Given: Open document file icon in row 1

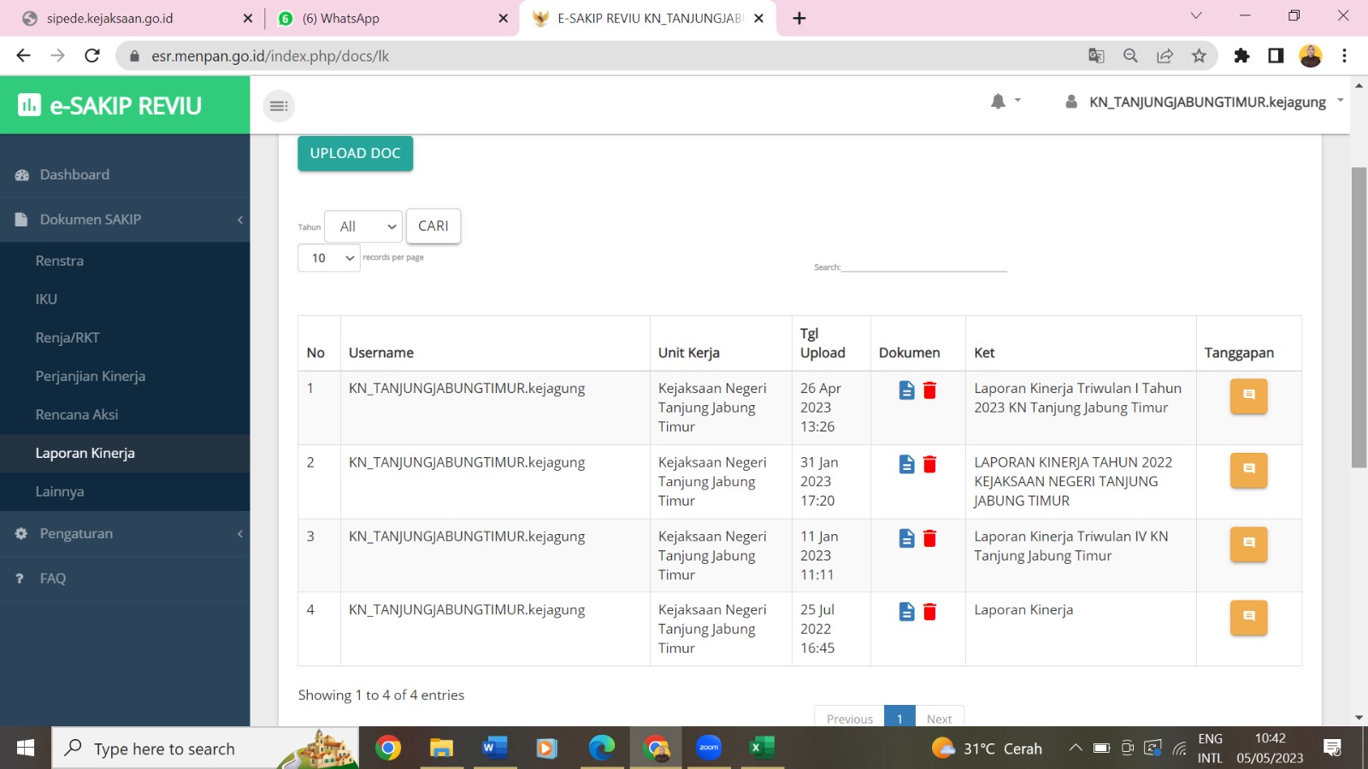Looking at the screenshot, I should point(906,390).
